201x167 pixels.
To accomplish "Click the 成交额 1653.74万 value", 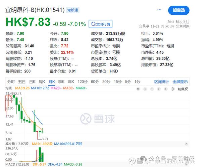I will (115, 40).
